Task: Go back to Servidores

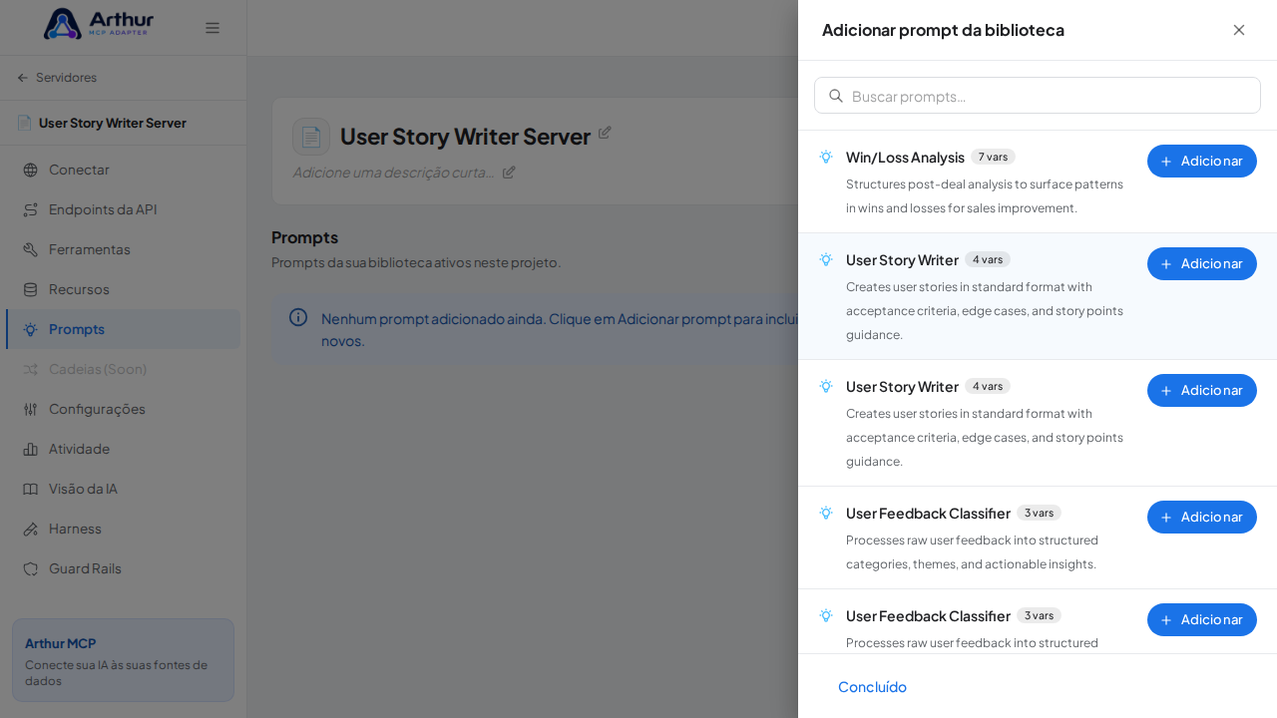Action: coord(57,78)
